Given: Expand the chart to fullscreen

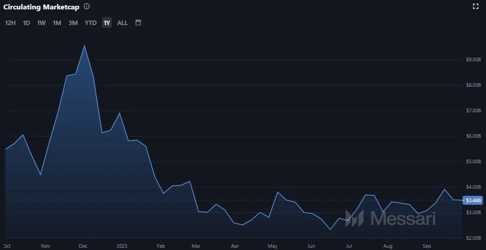Looking at the screenshot, I should point(476,6).
